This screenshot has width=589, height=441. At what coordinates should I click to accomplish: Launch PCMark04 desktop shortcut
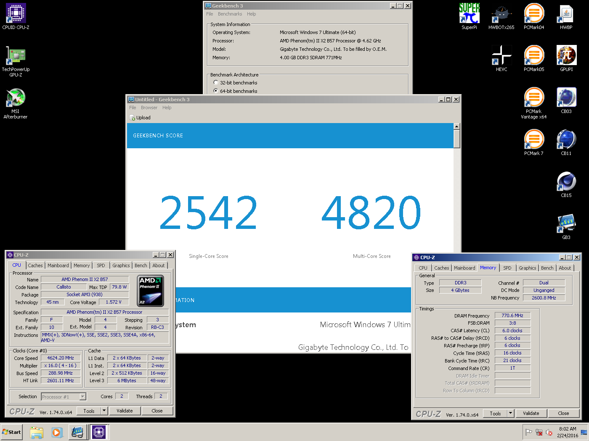point(534,16)
